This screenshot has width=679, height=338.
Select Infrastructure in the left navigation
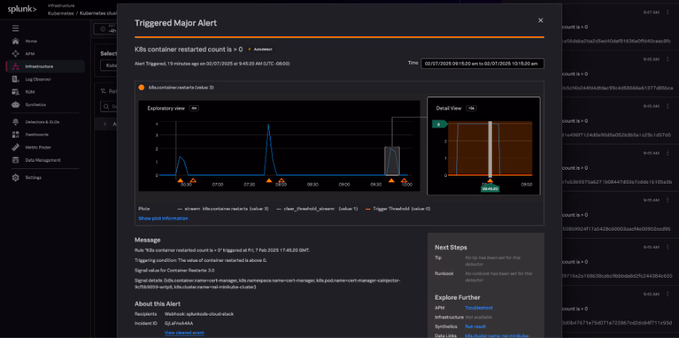coord(38,66)
